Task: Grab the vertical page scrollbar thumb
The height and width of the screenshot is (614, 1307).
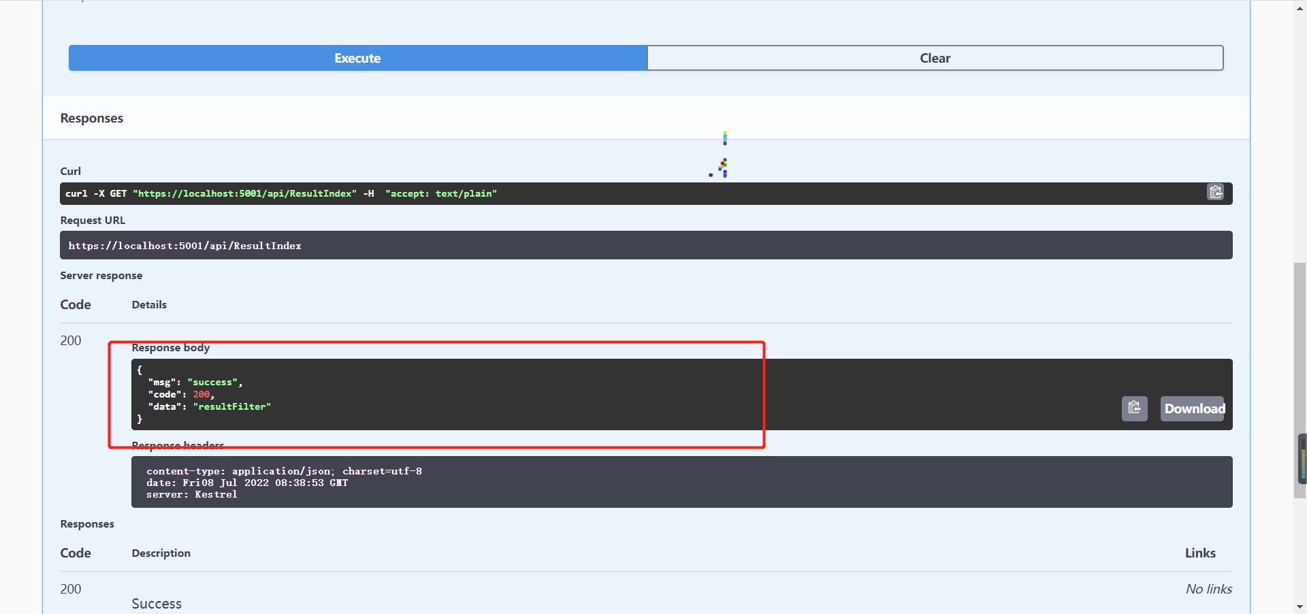Action: (x=1300, y=381)
